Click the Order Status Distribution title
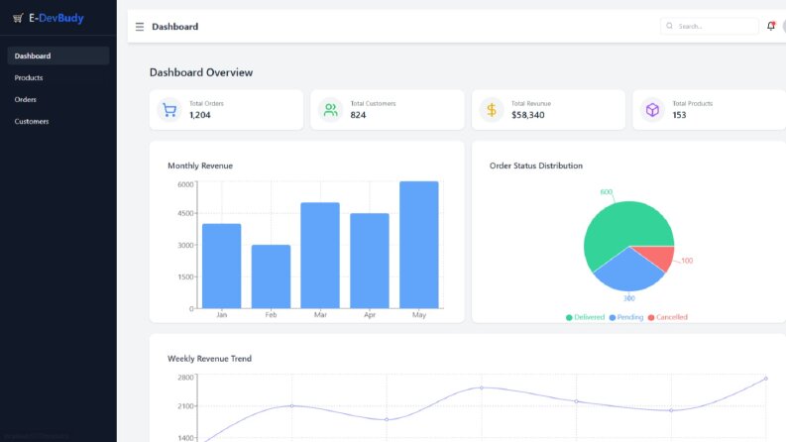The height and width of the screenshot is (442, 786). click(536, 166)
